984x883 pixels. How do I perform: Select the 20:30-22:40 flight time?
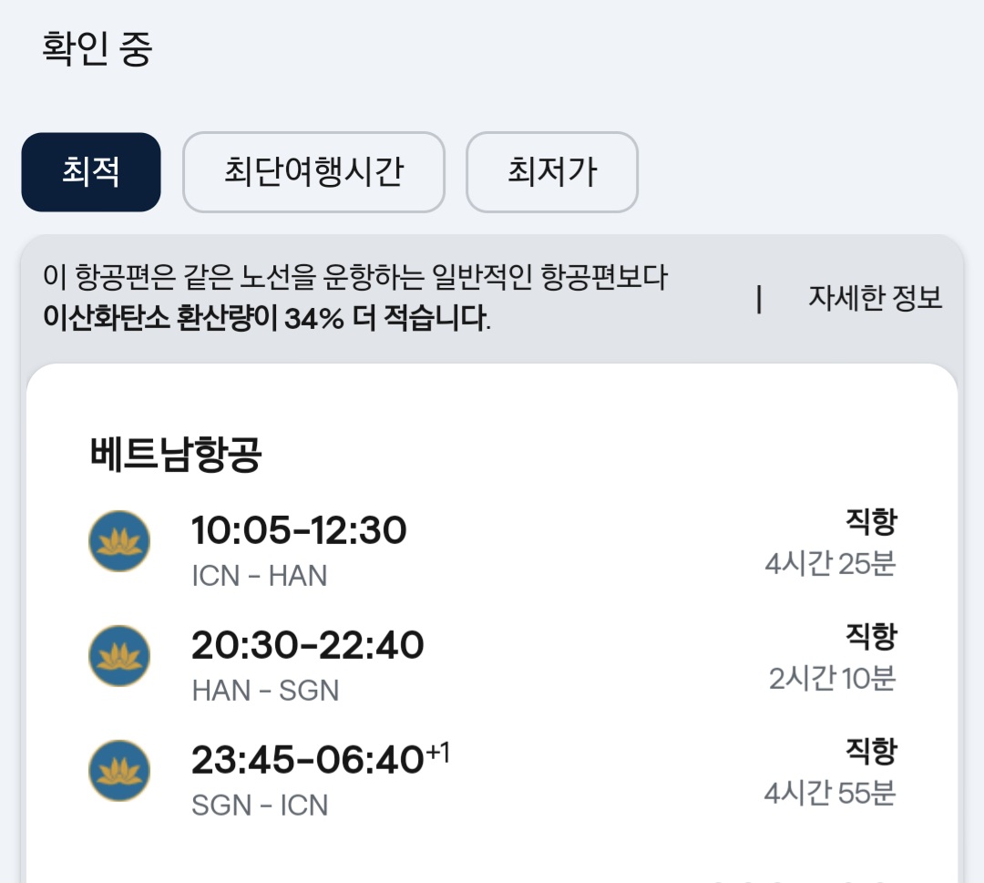pos(307,645)
